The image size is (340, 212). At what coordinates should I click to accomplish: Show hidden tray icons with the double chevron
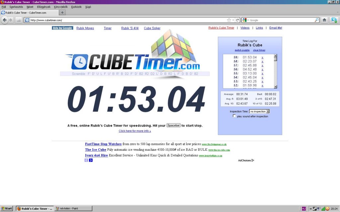pos(310,209)
